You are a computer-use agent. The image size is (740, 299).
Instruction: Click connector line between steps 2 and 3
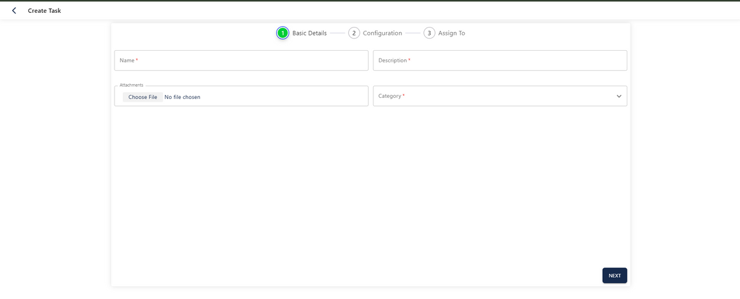pyautogui.click(x=412, y=33)
